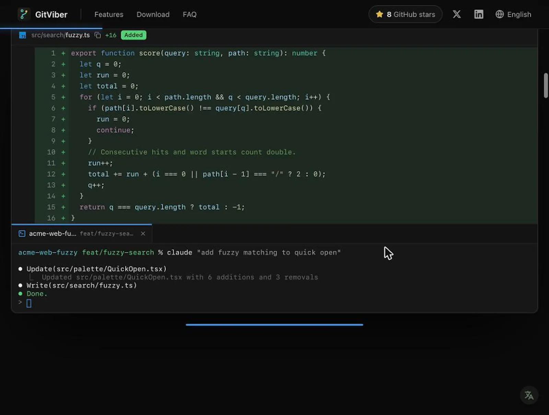Click the translate floating icon button
549x415 pixels.
click(529, 395)
